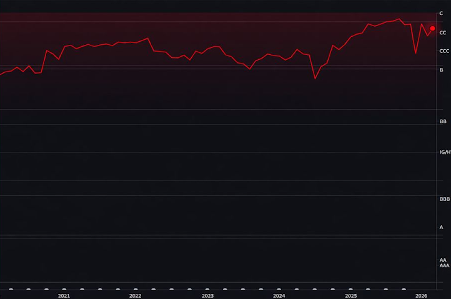The image size is (451, 299).
Task: Select the C rating axis label
Action: click(441, 13)
